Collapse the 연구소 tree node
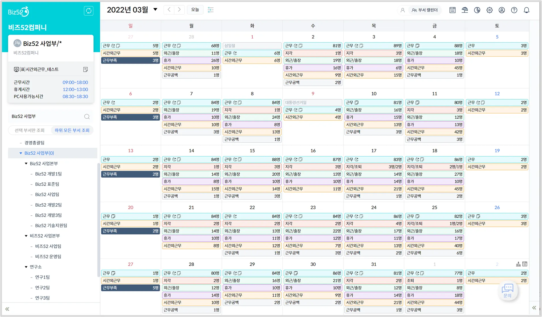 point(26,267)
